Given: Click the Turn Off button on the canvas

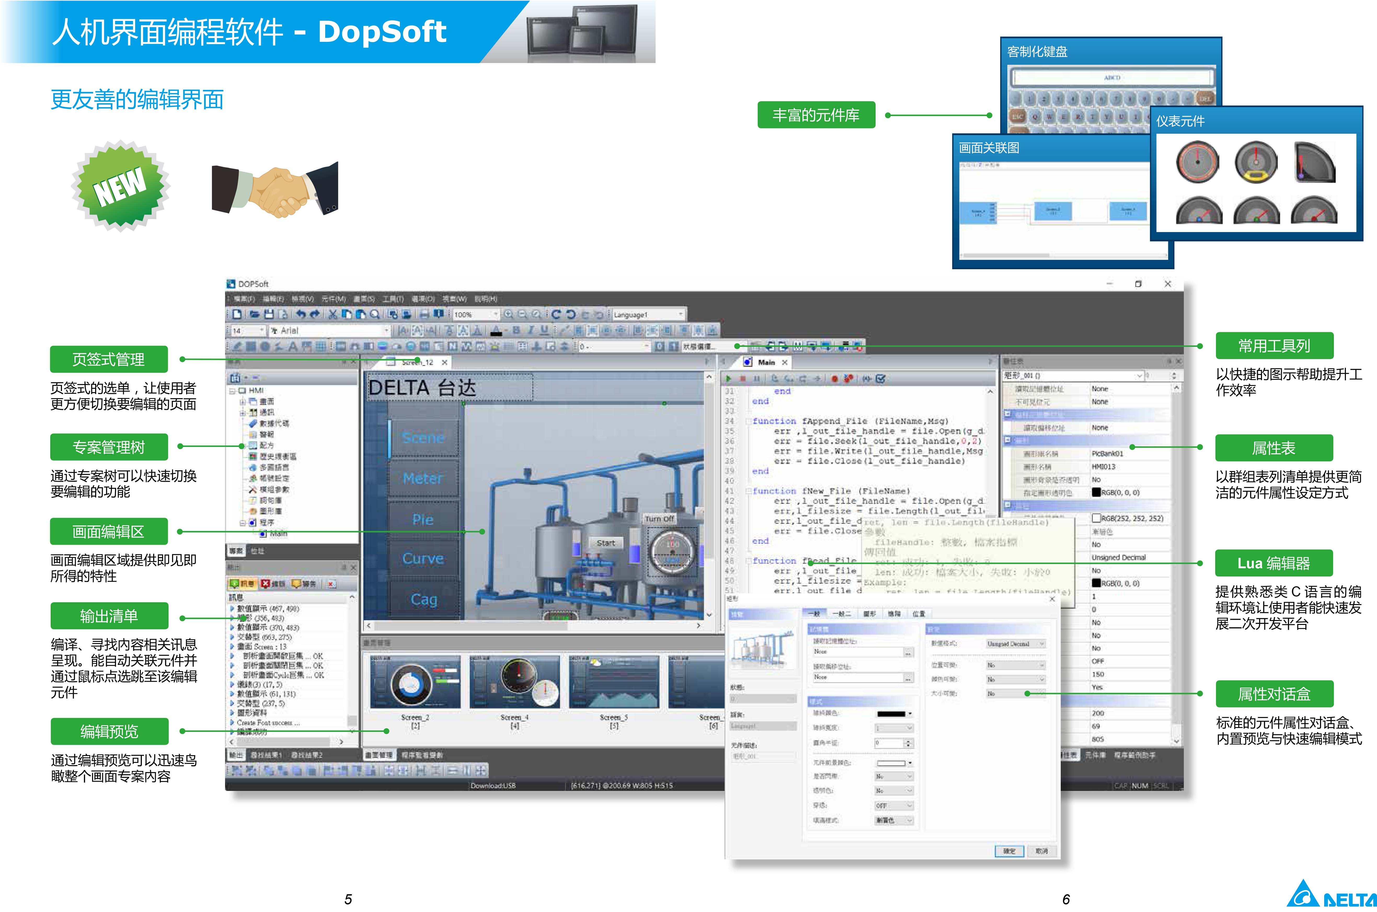Looking at the screenshot, I should point(659,519).
